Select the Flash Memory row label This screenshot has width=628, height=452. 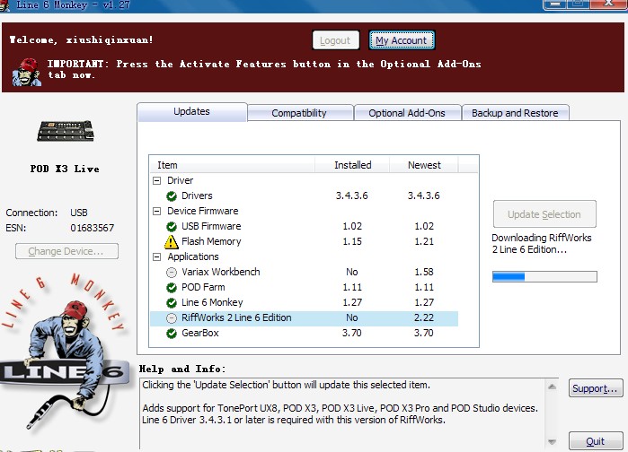click(211, 241)
